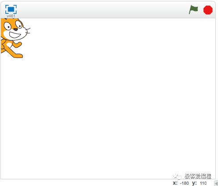Viewport: 218px width, 186px height.
Task: Click the empty white stage center
Action: tap(108, 99)
